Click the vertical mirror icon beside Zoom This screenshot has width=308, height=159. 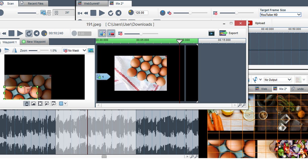(x=14, y=50)
